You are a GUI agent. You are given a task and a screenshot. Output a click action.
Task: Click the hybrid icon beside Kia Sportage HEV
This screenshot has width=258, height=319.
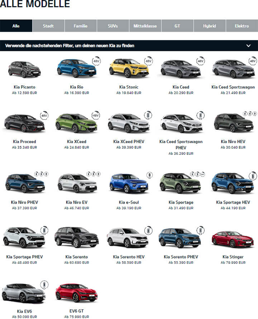(x=253, y=177)
